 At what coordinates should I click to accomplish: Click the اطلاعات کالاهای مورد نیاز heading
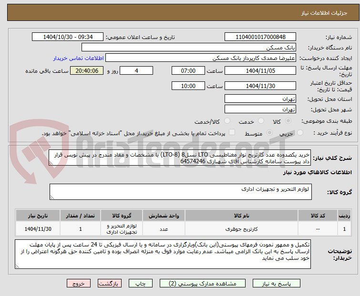point(317,172)
